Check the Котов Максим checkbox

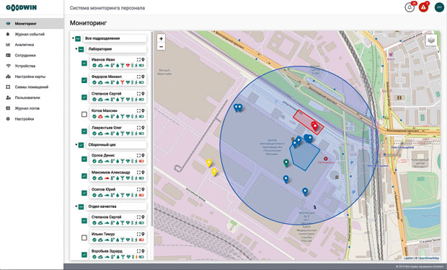84,114
